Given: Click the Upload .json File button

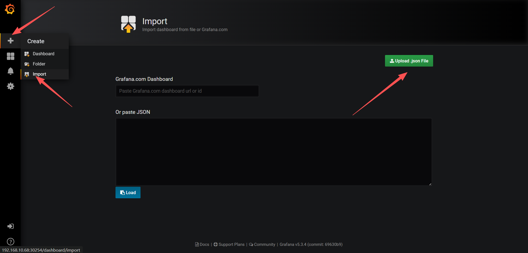Looking at the screenshot, I should tap(409, 61).
